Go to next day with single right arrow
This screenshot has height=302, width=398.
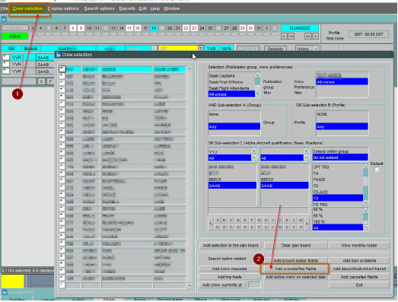click(x=315, y=37)
